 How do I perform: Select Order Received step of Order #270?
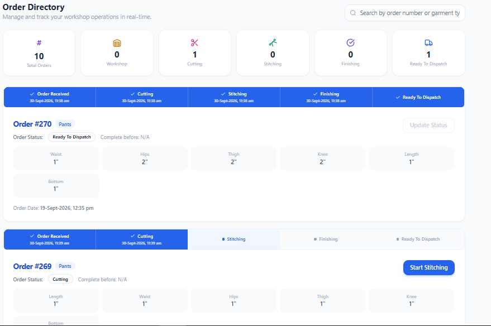pos(50,97)
